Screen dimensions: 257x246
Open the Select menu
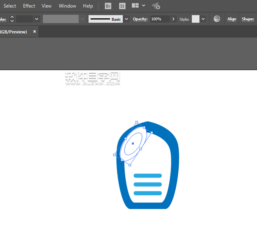pyautogui.click(x=10, y=6)
